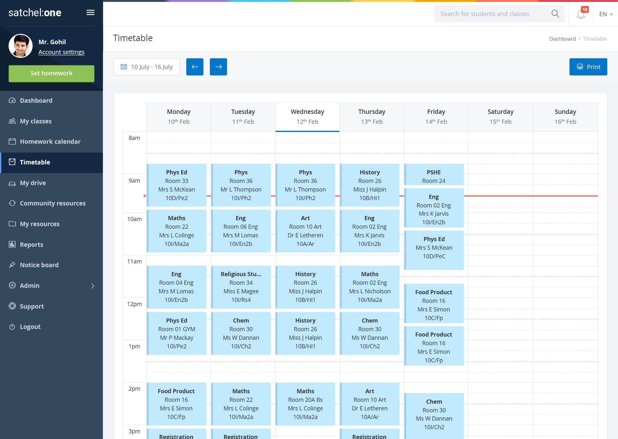618x439 pixels.
Task: Go to next week with right arrow
Action: 218,67
